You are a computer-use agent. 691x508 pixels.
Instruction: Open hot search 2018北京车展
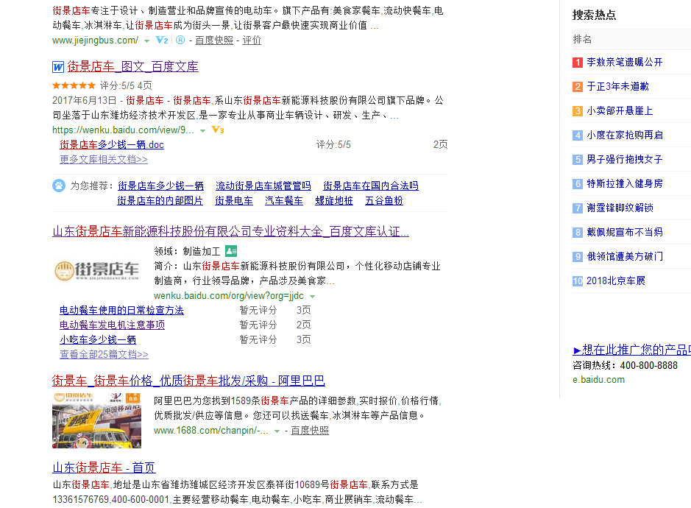coord(616,281)
